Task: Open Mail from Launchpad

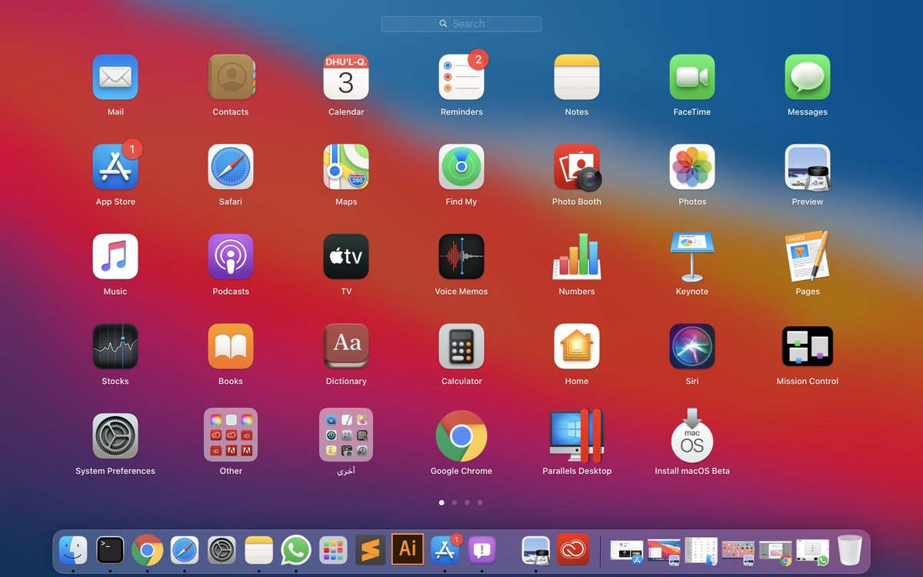Action: point(115,77)
